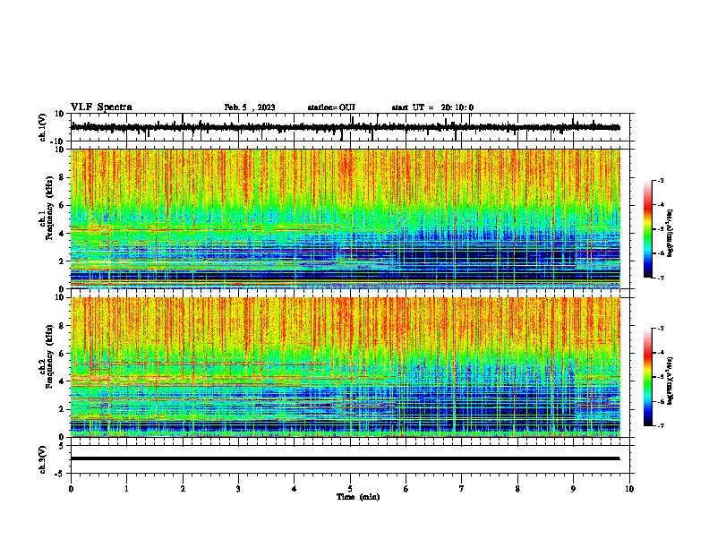Click the "0" tick label on Time axis

point(71,489)
